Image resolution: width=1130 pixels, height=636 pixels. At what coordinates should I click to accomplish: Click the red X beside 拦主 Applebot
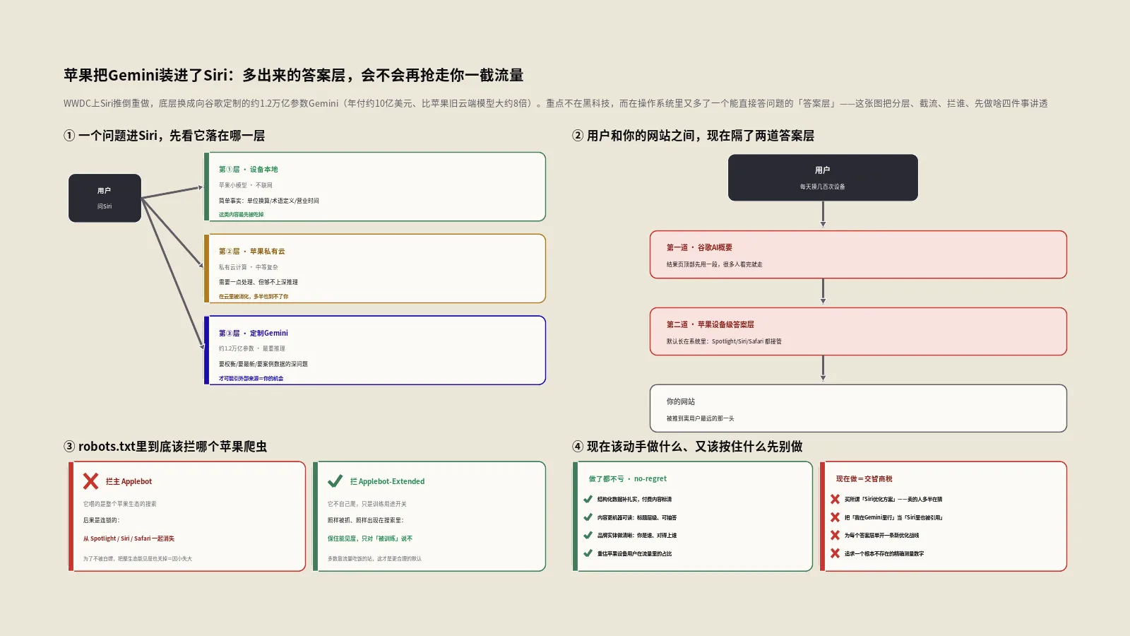(x=90, y=481)
